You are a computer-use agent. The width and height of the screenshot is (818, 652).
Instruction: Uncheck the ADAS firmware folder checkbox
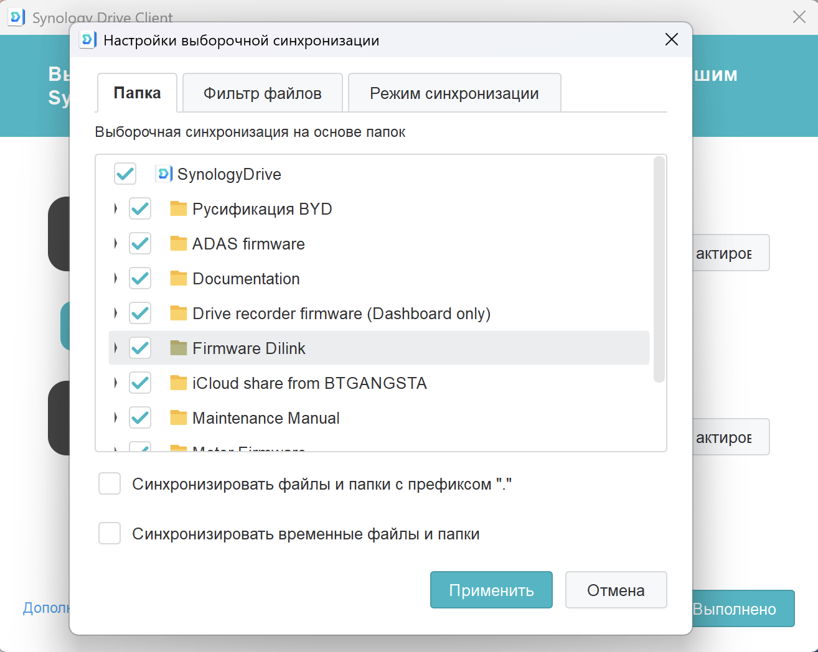point(140,243)
